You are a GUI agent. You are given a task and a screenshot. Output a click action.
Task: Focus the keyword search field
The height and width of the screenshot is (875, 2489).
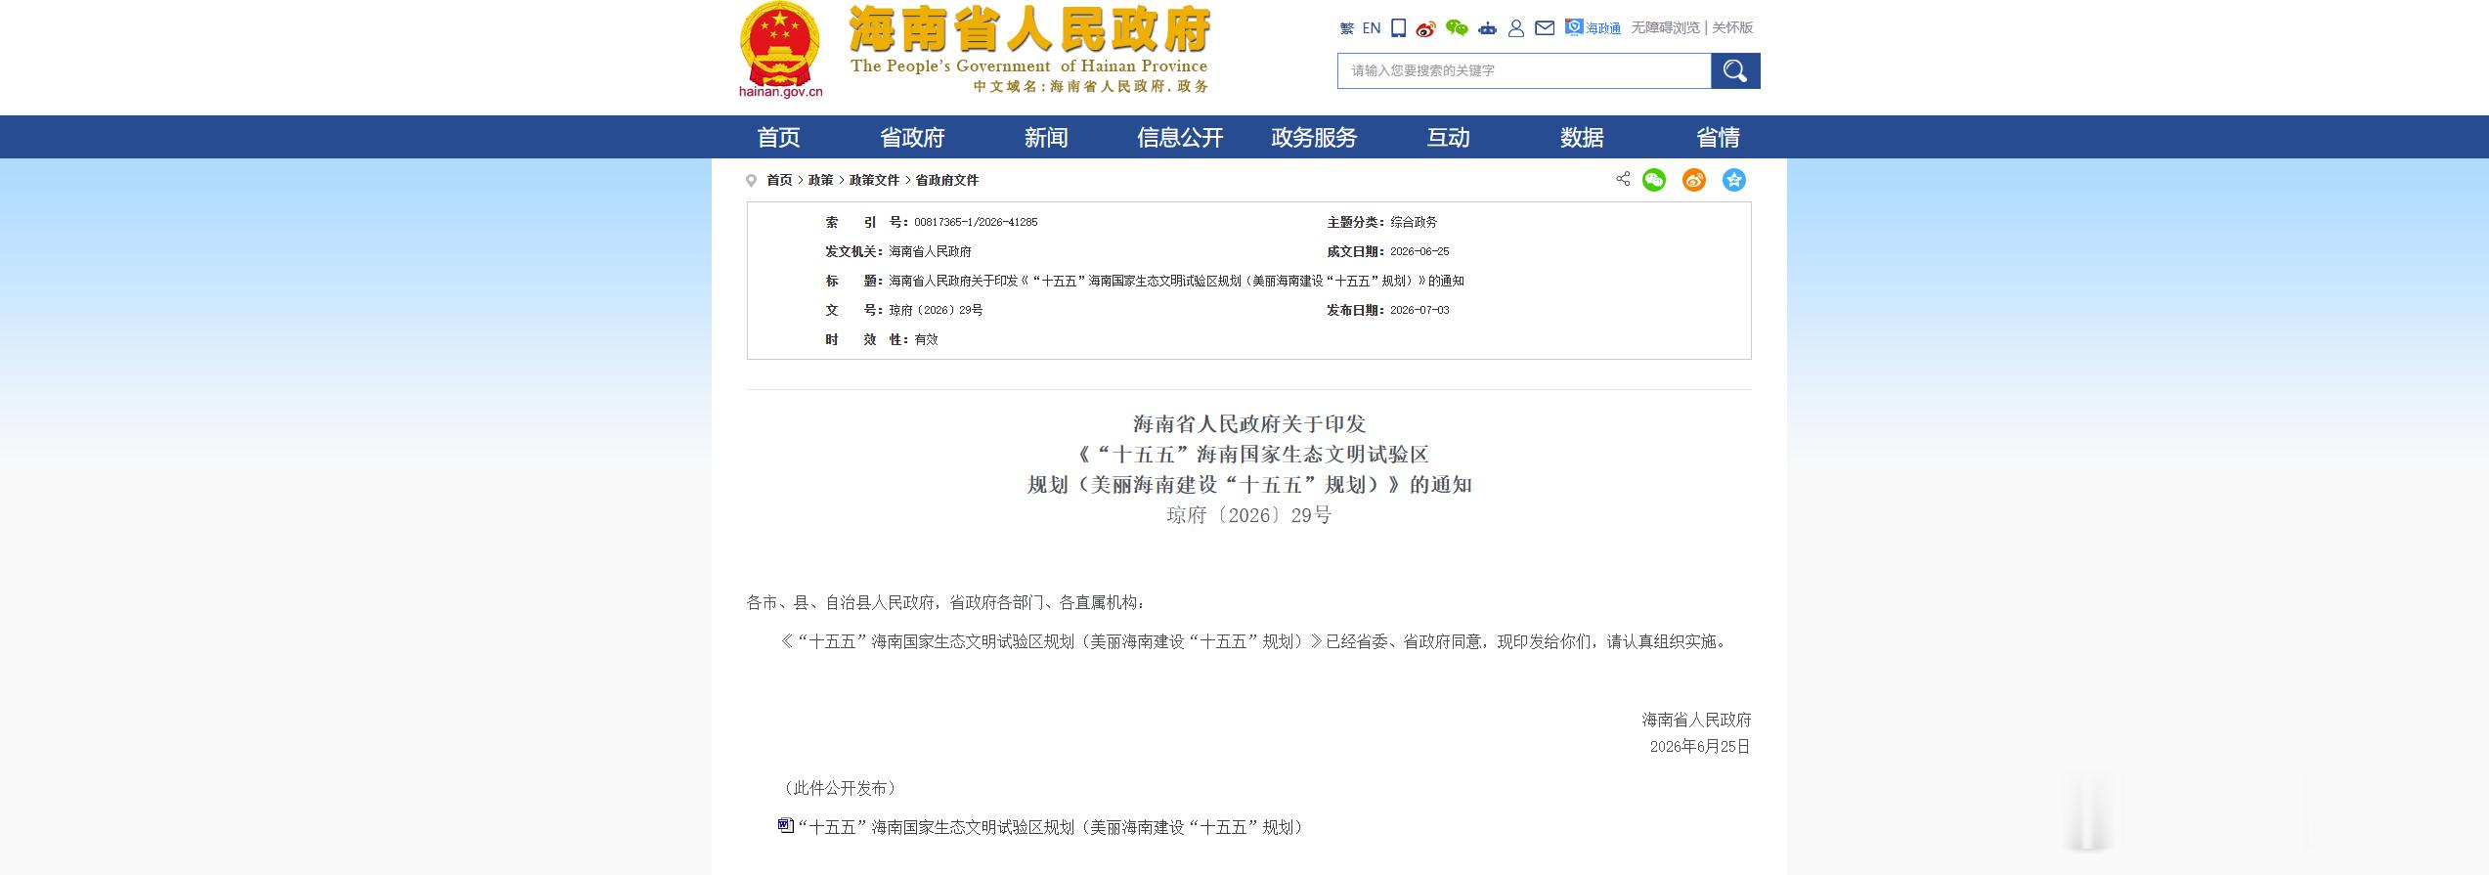[1524, 70]
